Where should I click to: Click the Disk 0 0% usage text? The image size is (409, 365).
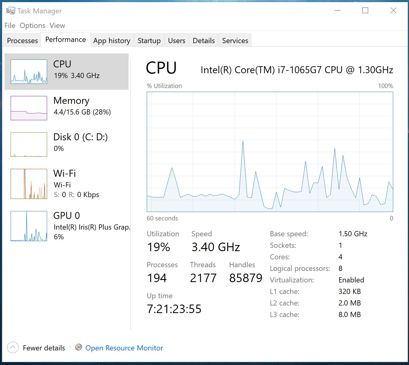(59, 148)
